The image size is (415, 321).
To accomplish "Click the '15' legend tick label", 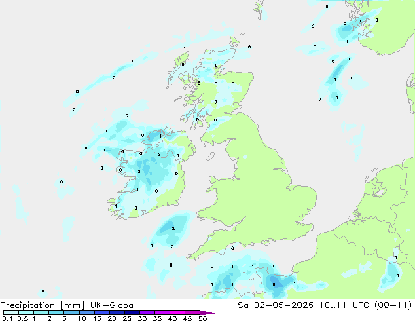I will (97, 318).
